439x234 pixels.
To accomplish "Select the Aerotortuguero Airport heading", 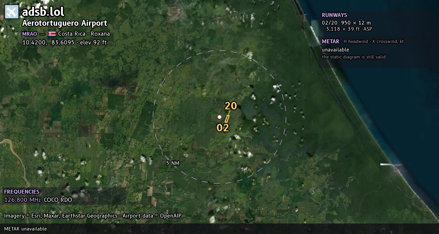I will pos(65,23).
